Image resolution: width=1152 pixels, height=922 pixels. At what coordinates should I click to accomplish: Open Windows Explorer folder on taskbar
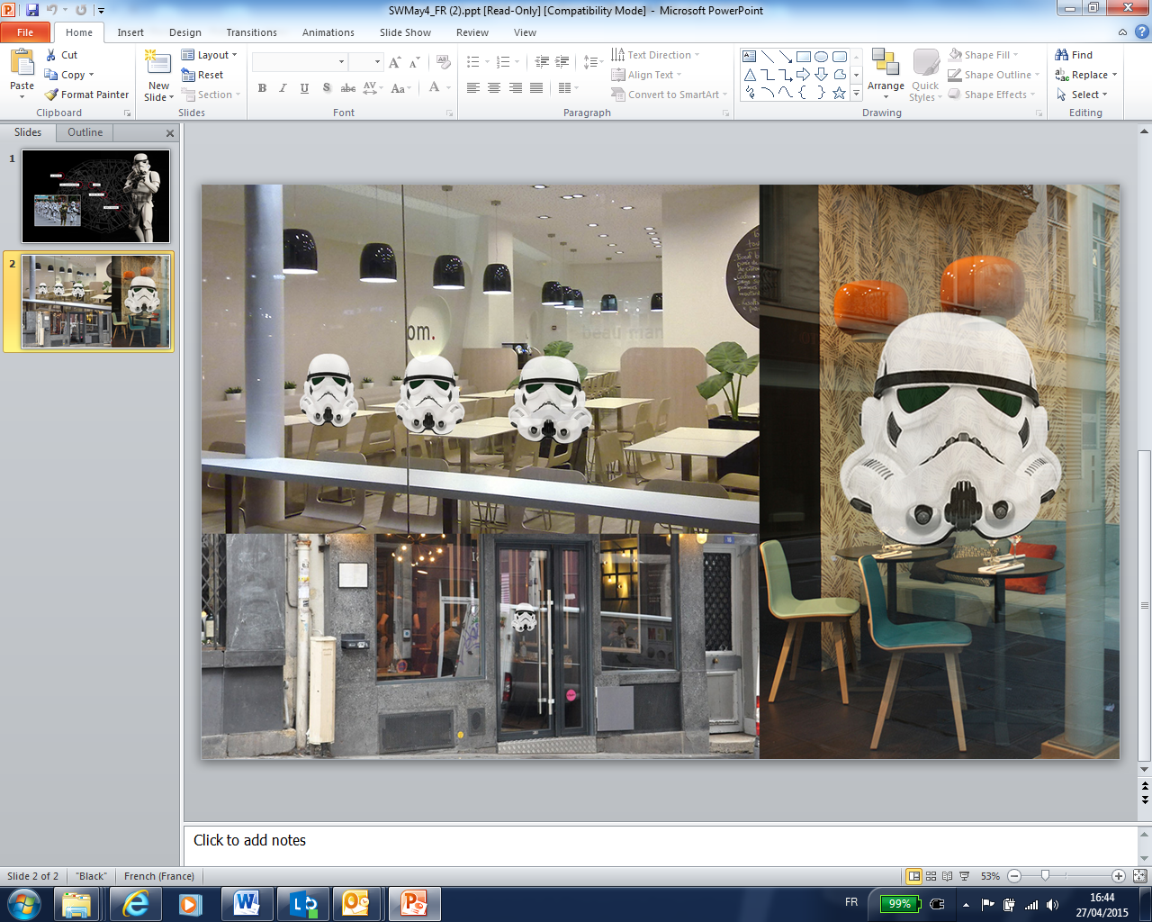coord(77,903)
